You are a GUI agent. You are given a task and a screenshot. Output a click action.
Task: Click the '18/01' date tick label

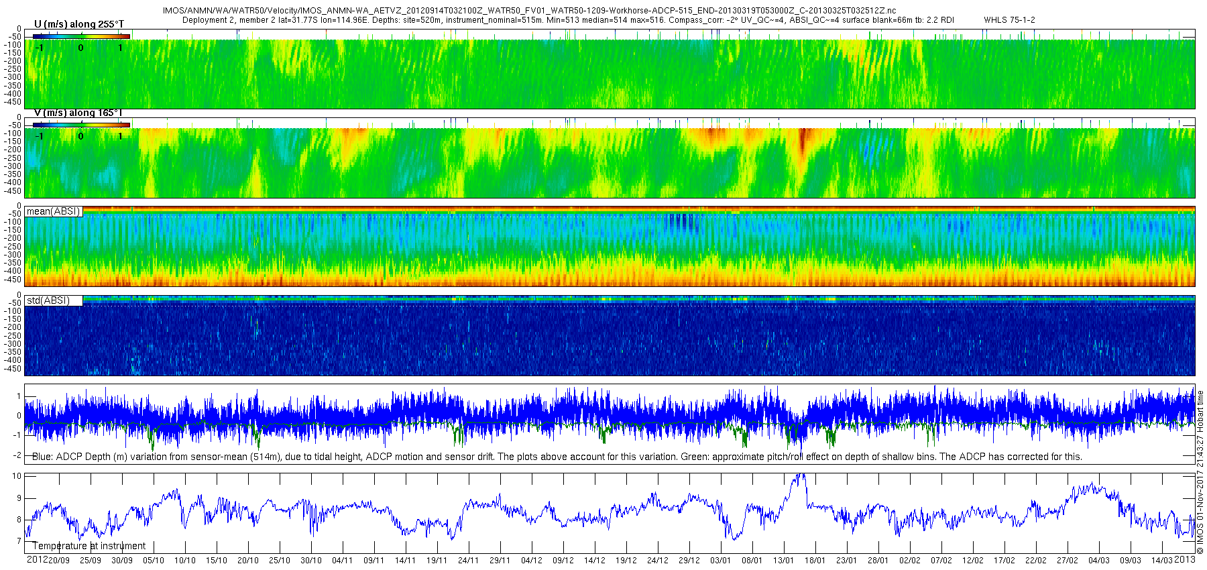click(x=815, y=561)
